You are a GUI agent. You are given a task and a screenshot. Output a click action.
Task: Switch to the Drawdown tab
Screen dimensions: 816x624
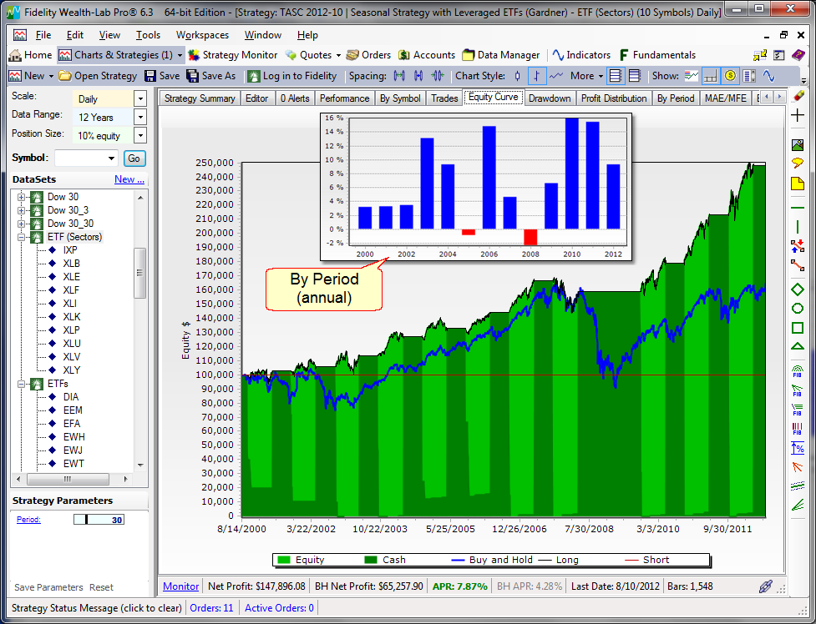pos(550,98)
